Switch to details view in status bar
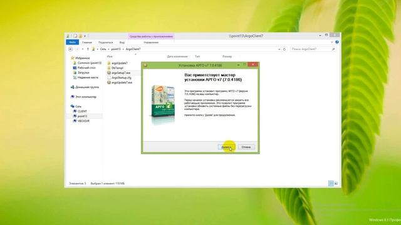 [331, 183]
